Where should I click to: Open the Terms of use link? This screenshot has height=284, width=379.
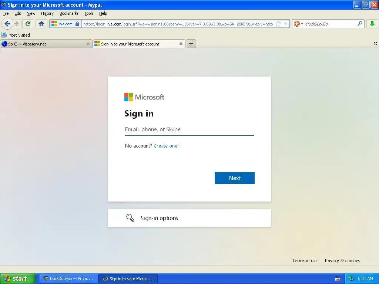[305, 261]
